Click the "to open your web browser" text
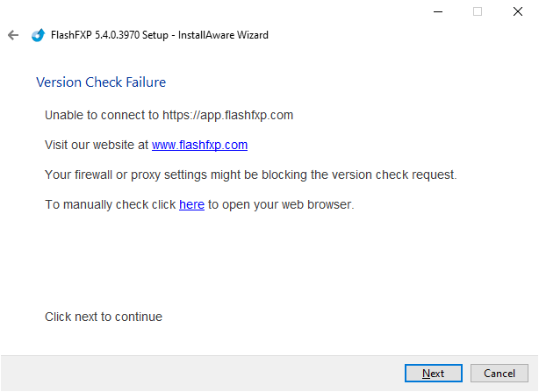This screenshot has height=392, width=539. (280, 204)
